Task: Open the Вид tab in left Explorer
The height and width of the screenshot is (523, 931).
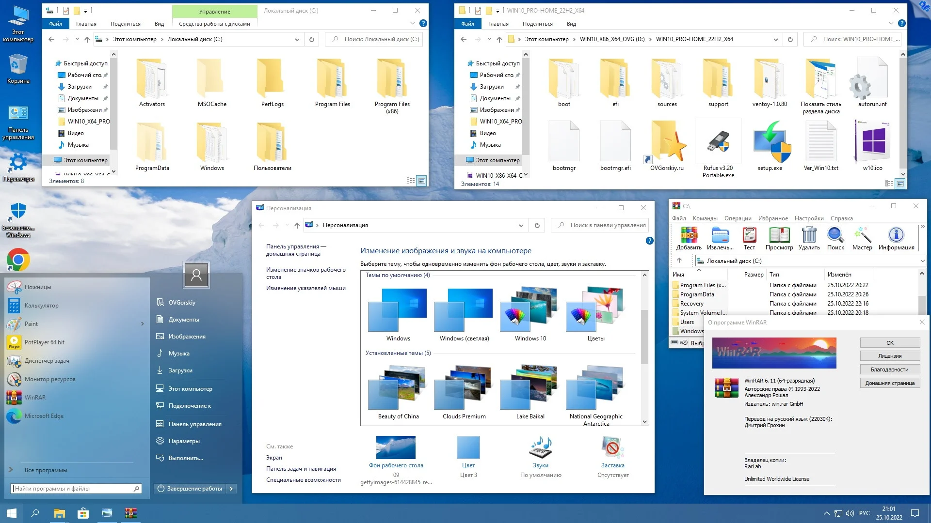Action: [x=159, y=24]
